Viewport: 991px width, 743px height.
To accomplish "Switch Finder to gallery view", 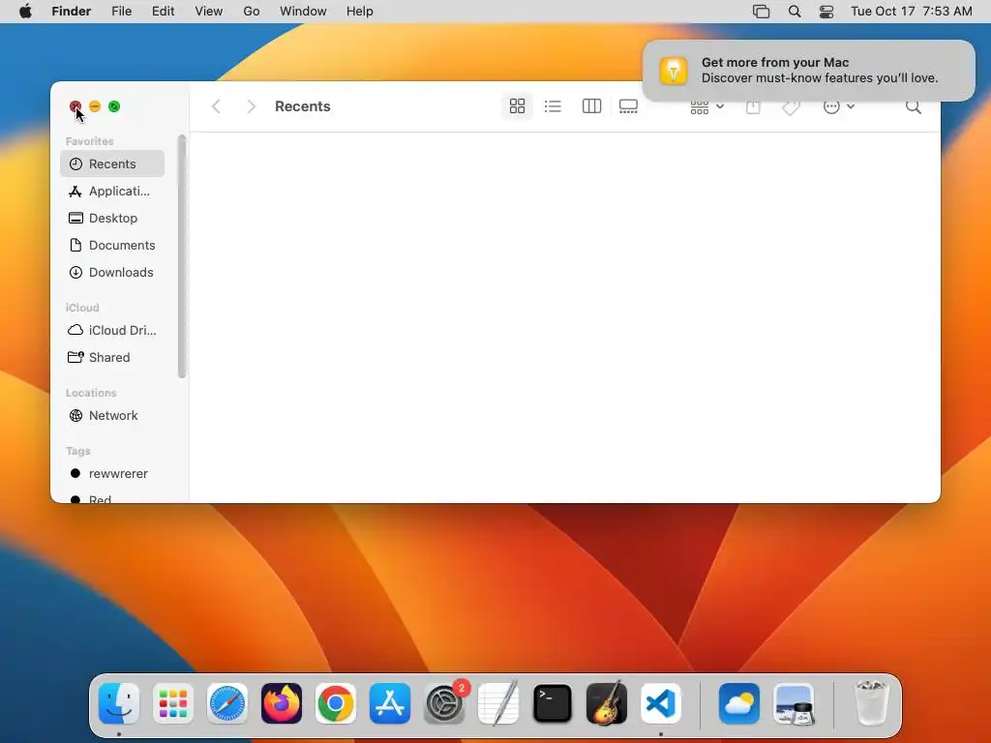I will click(628, 106).
